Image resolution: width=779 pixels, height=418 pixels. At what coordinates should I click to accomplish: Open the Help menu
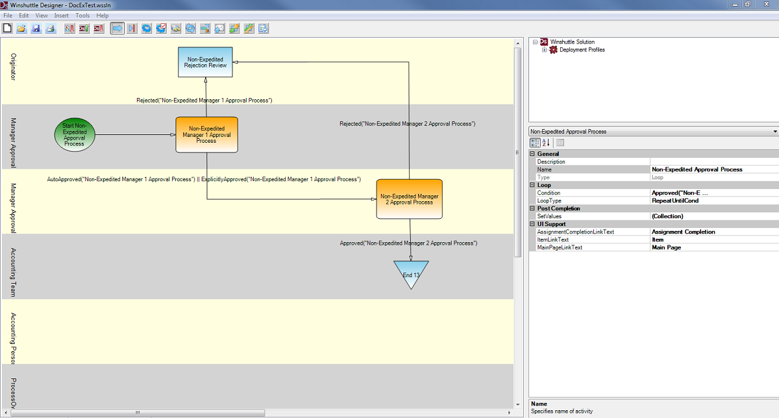pyautogui.click(x=103, y=15)
